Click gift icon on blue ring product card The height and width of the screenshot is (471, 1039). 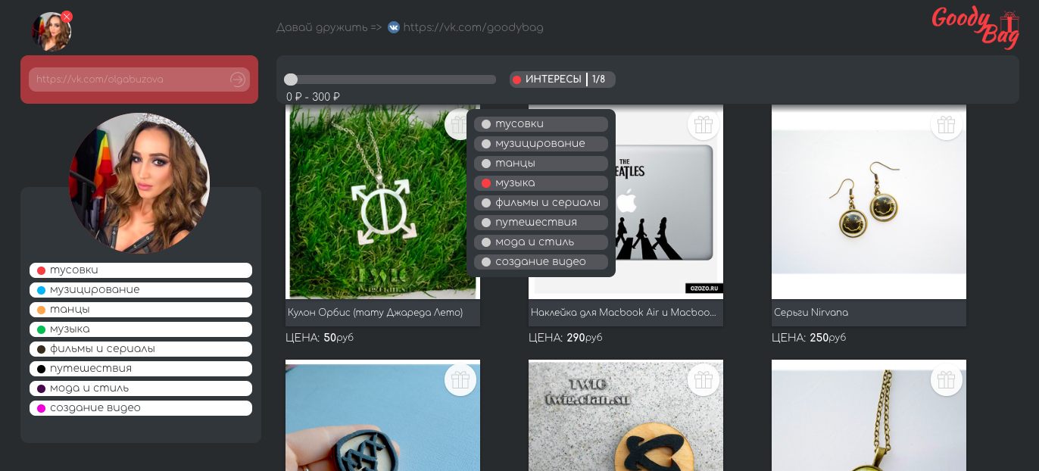pos(460,380)
